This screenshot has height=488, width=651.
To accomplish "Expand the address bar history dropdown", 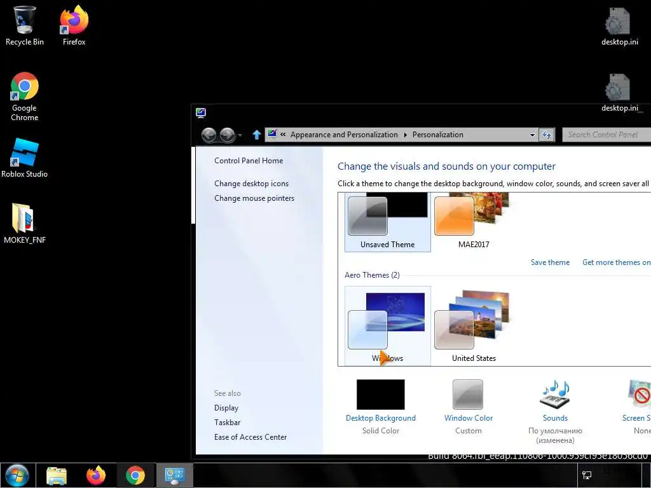I will [x=532, y=135].
